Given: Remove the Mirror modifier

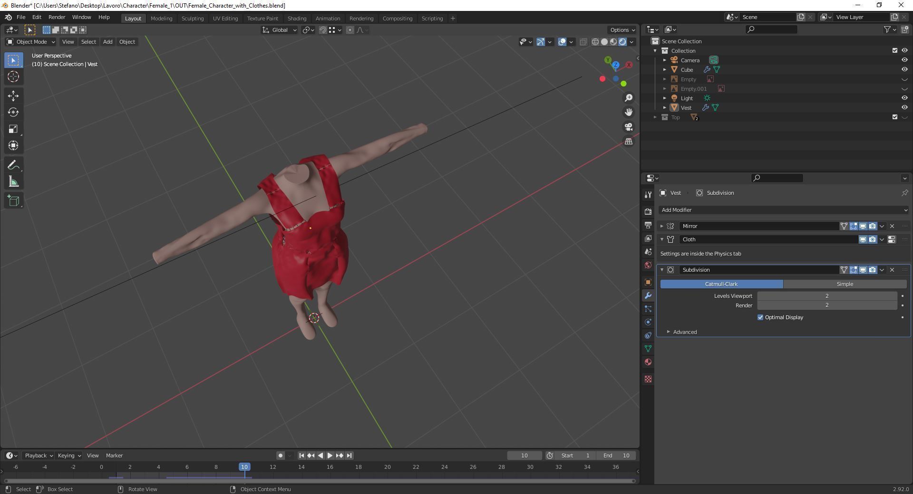Looking at the screenshot, I should point(892,226).
